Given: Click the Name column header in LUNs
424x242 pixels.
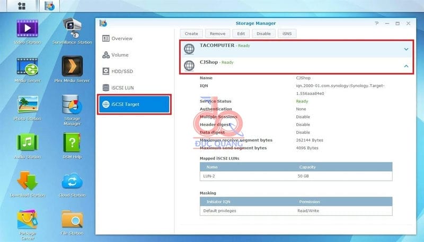Looking at the screenshot, I should [212, 167].
